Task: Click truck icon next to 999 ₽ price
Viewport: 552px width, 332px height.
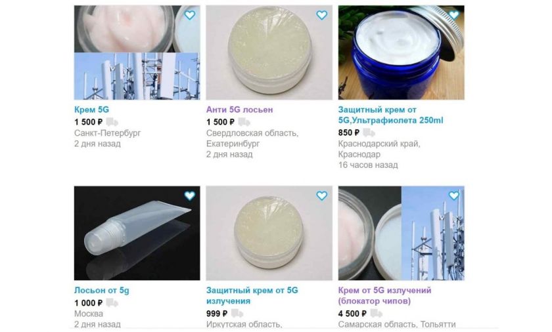Action: 237,314
